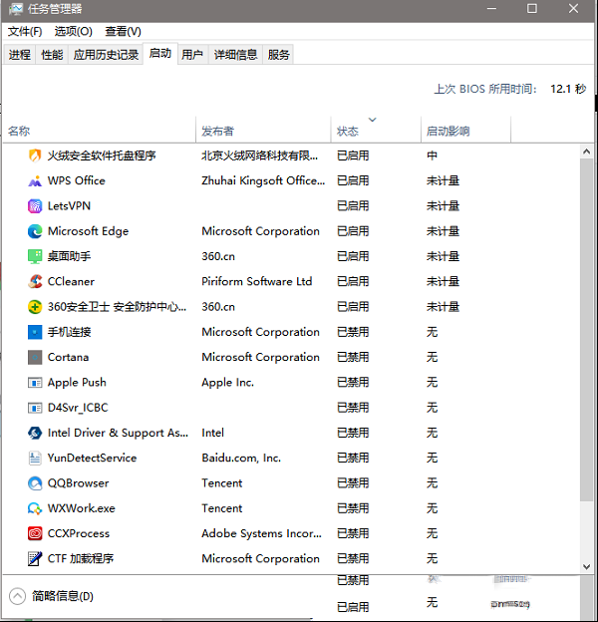Screen dimensions: 598x622
Task: Sort by the 发布者 column header
Action: pyautogui.click(x=264, y=131)
